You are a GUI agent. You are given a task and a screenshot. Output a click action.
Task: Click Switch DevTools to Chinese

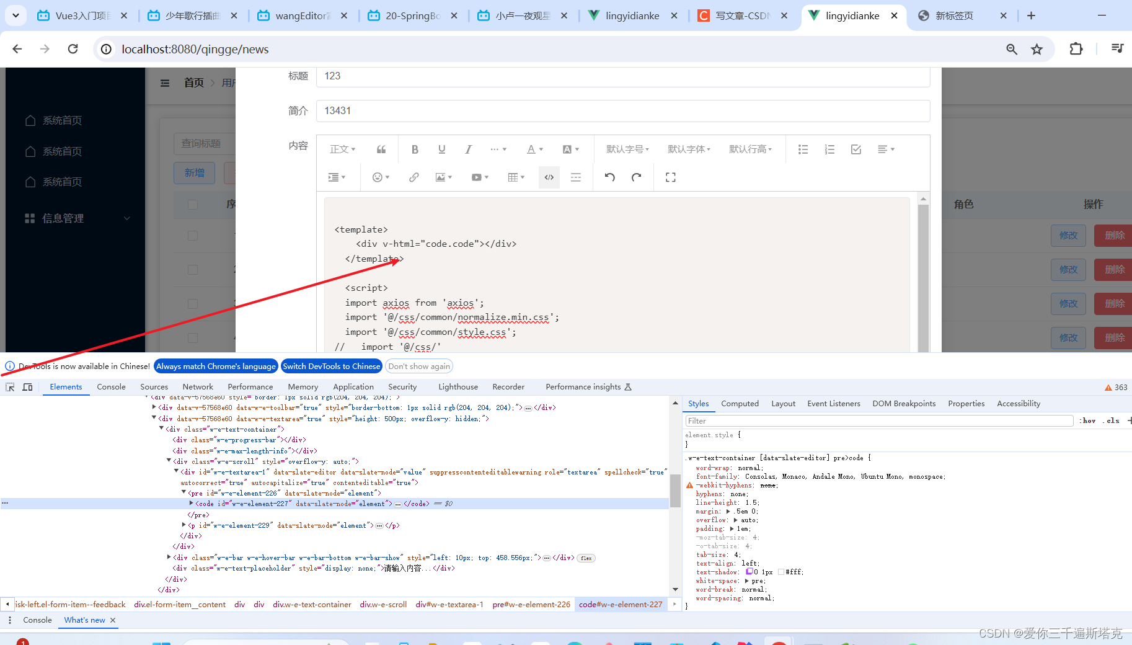click(331, 366)
